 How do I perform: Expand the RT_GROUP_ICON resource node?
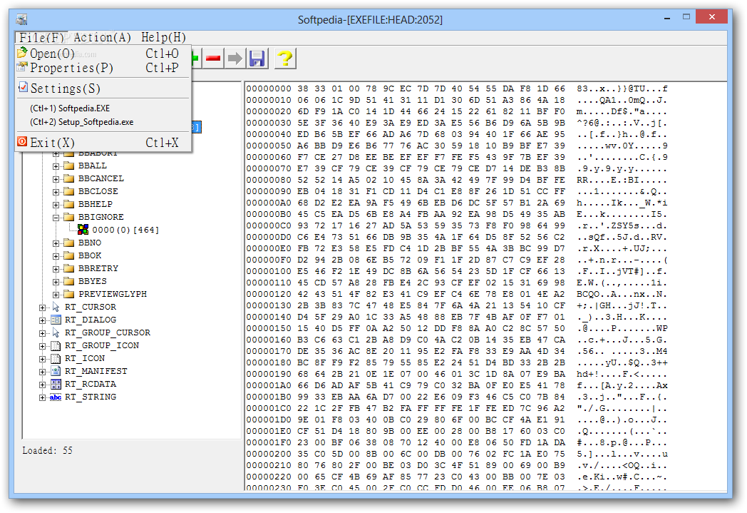coord(42,346)
